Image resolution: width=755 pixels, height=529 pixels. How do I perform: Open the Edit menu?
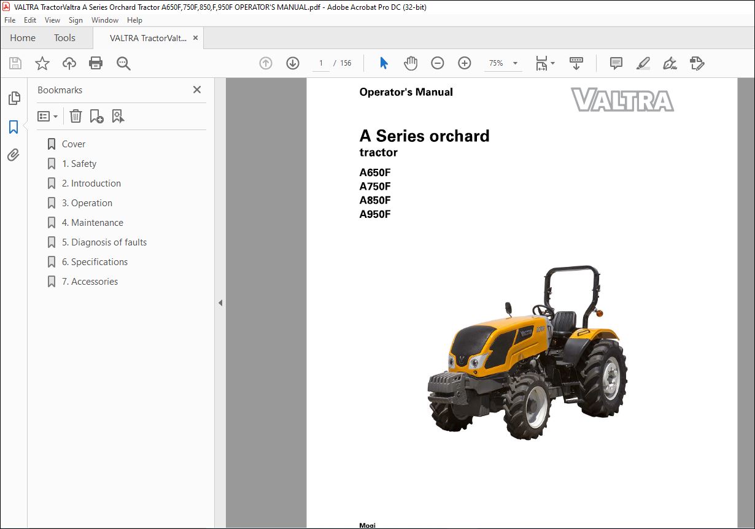click(30, 20)
